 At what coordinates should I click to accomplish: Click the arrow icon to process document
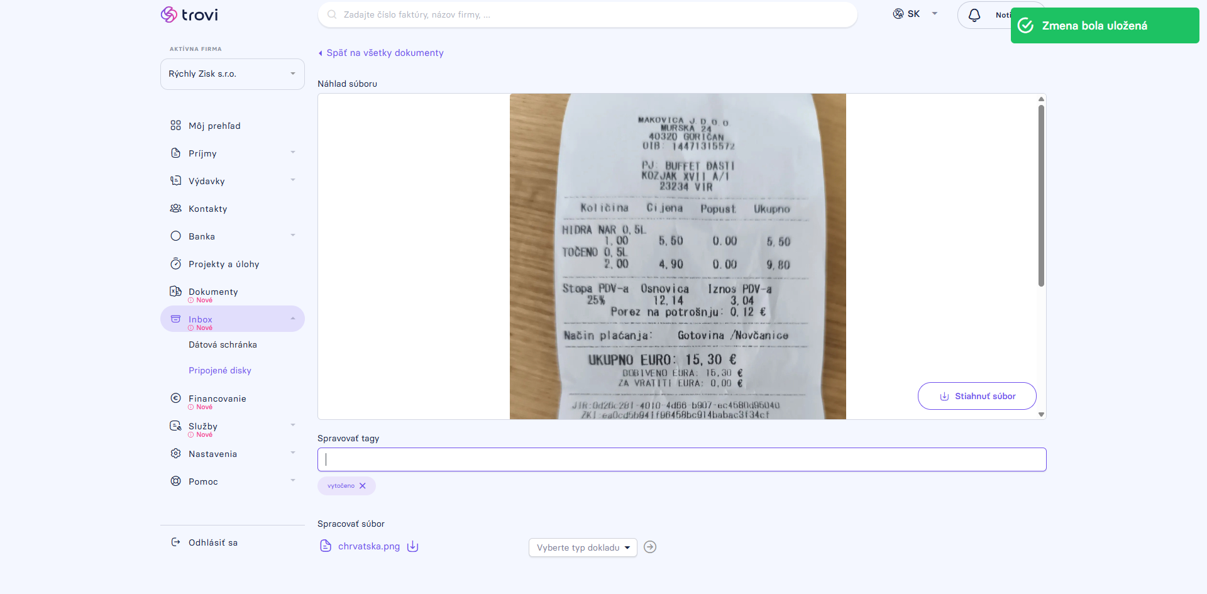pyautogui.click(x=650, y=547)
